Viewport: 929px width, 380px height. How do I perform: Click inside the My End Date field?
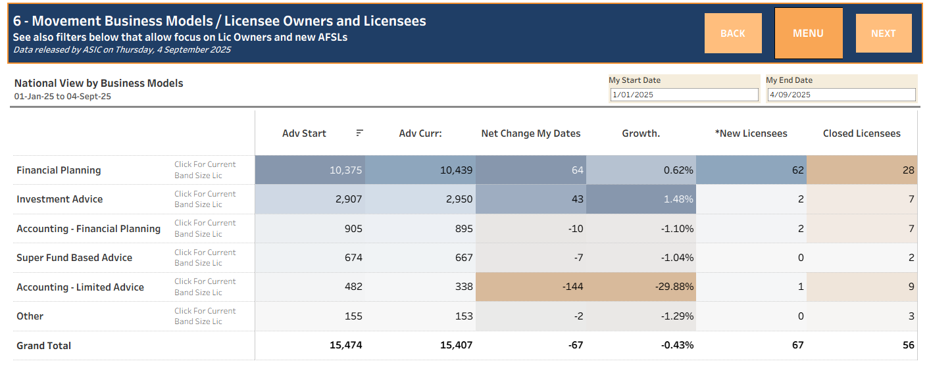click(841, 94)
